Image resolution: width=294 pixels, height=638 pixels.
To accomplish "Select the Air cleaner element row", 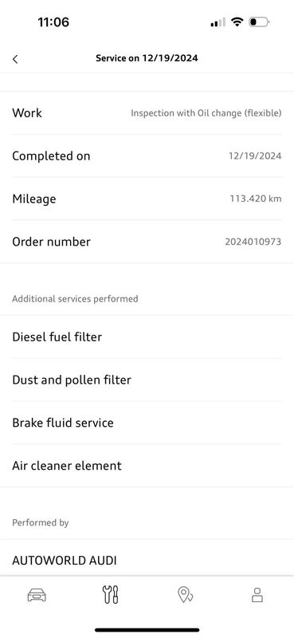I will pyautogui.click(x=147, y=466).
